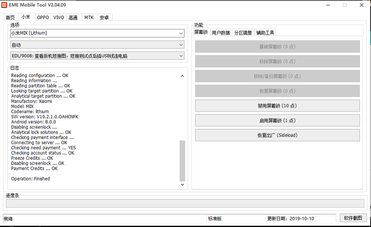Click the 禁用屏幕锁 (10 点) button

277,106
